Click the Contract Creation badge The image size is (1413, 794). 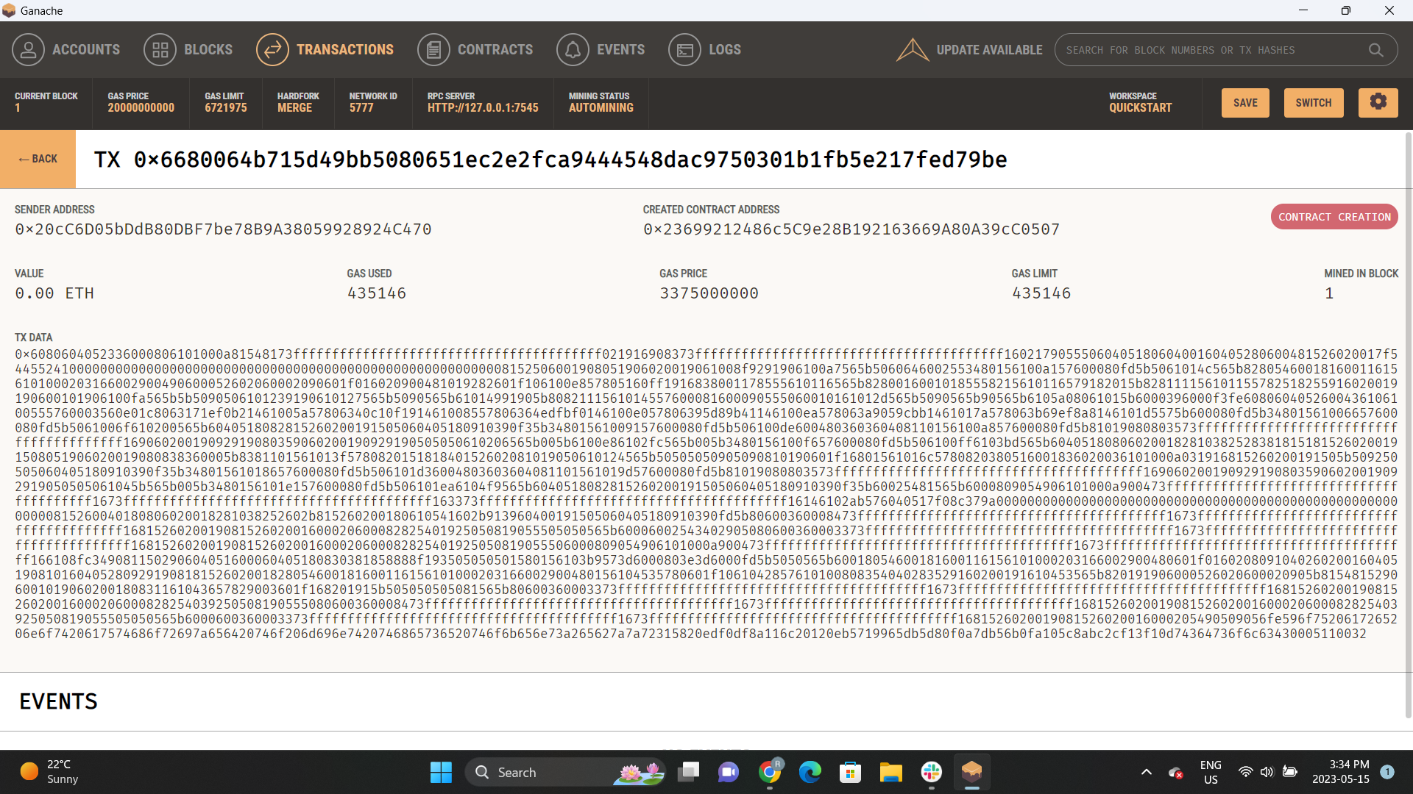1334,216
